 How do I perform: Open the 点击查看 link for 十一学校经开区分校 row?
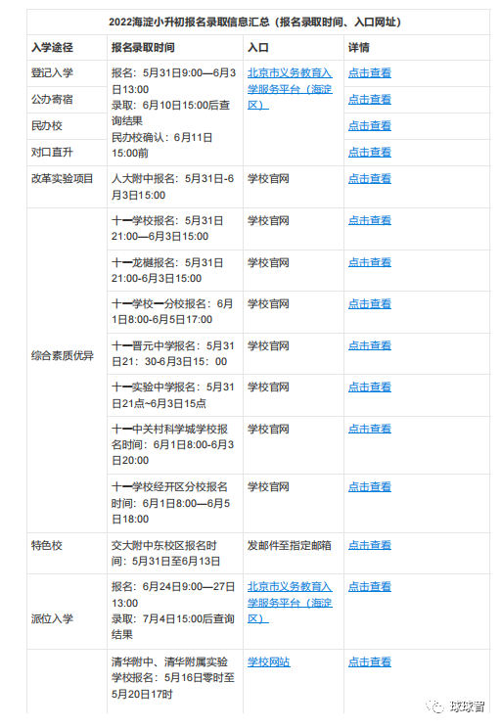point(370,486)
